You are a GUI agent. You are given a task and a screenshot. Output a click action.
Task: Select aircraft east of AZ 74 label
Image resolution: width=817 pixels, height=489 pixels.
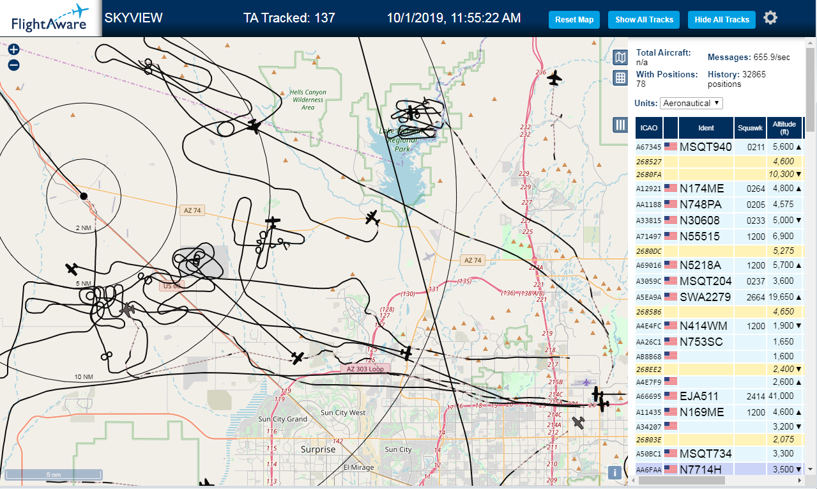point(273,222)
